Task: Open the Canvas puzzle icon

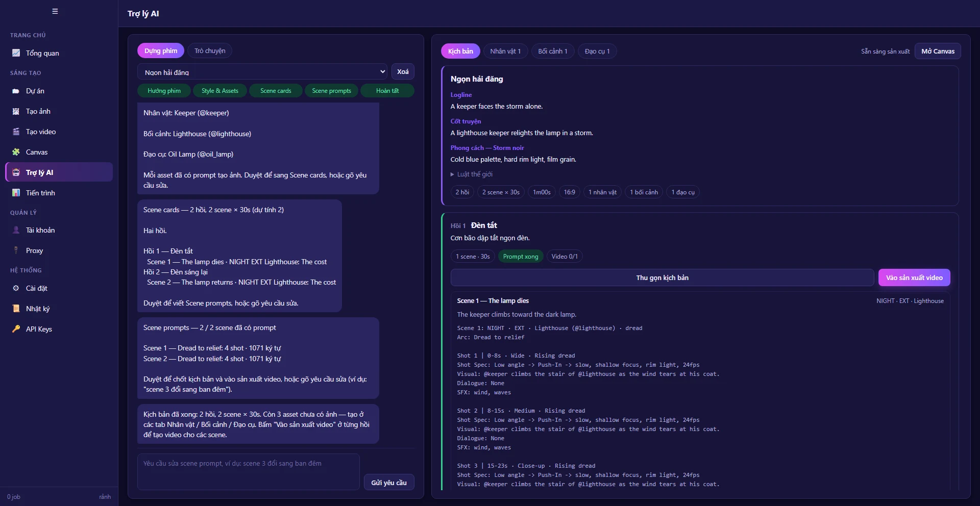Action: point(16,152)
